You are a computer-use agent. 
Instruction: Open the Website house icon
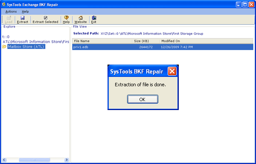coord(81,17)
